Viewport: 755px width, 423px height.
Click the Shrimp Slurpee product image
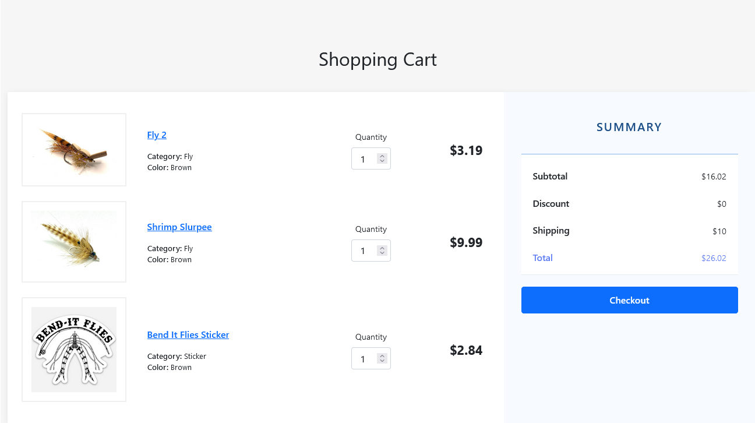[x=74, y=242]
